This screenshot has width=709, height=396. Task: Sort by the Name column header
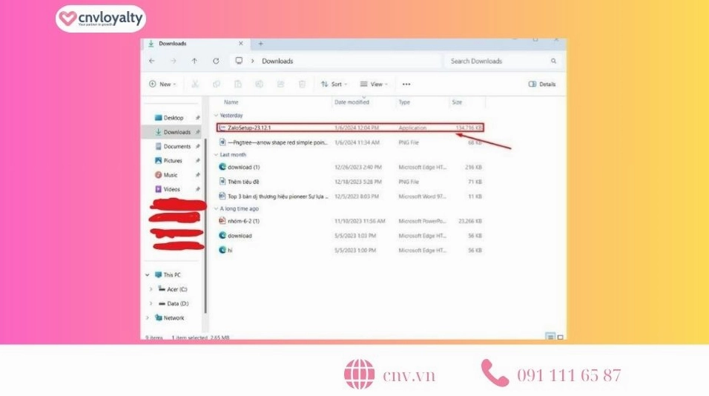231,102
